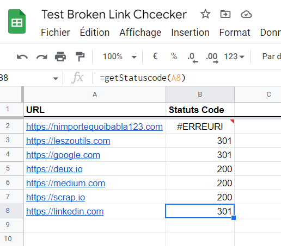Click the green Google Sheets home icon
The image size is (281, 246).
pyautogui.click(x=17, y=21)
